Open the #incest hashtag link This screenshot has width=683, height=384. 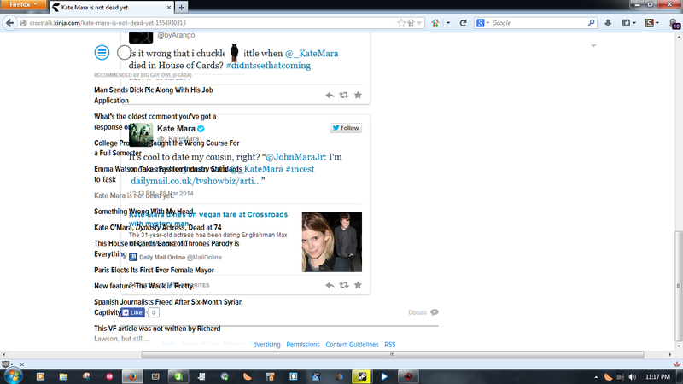pos(300,169)
